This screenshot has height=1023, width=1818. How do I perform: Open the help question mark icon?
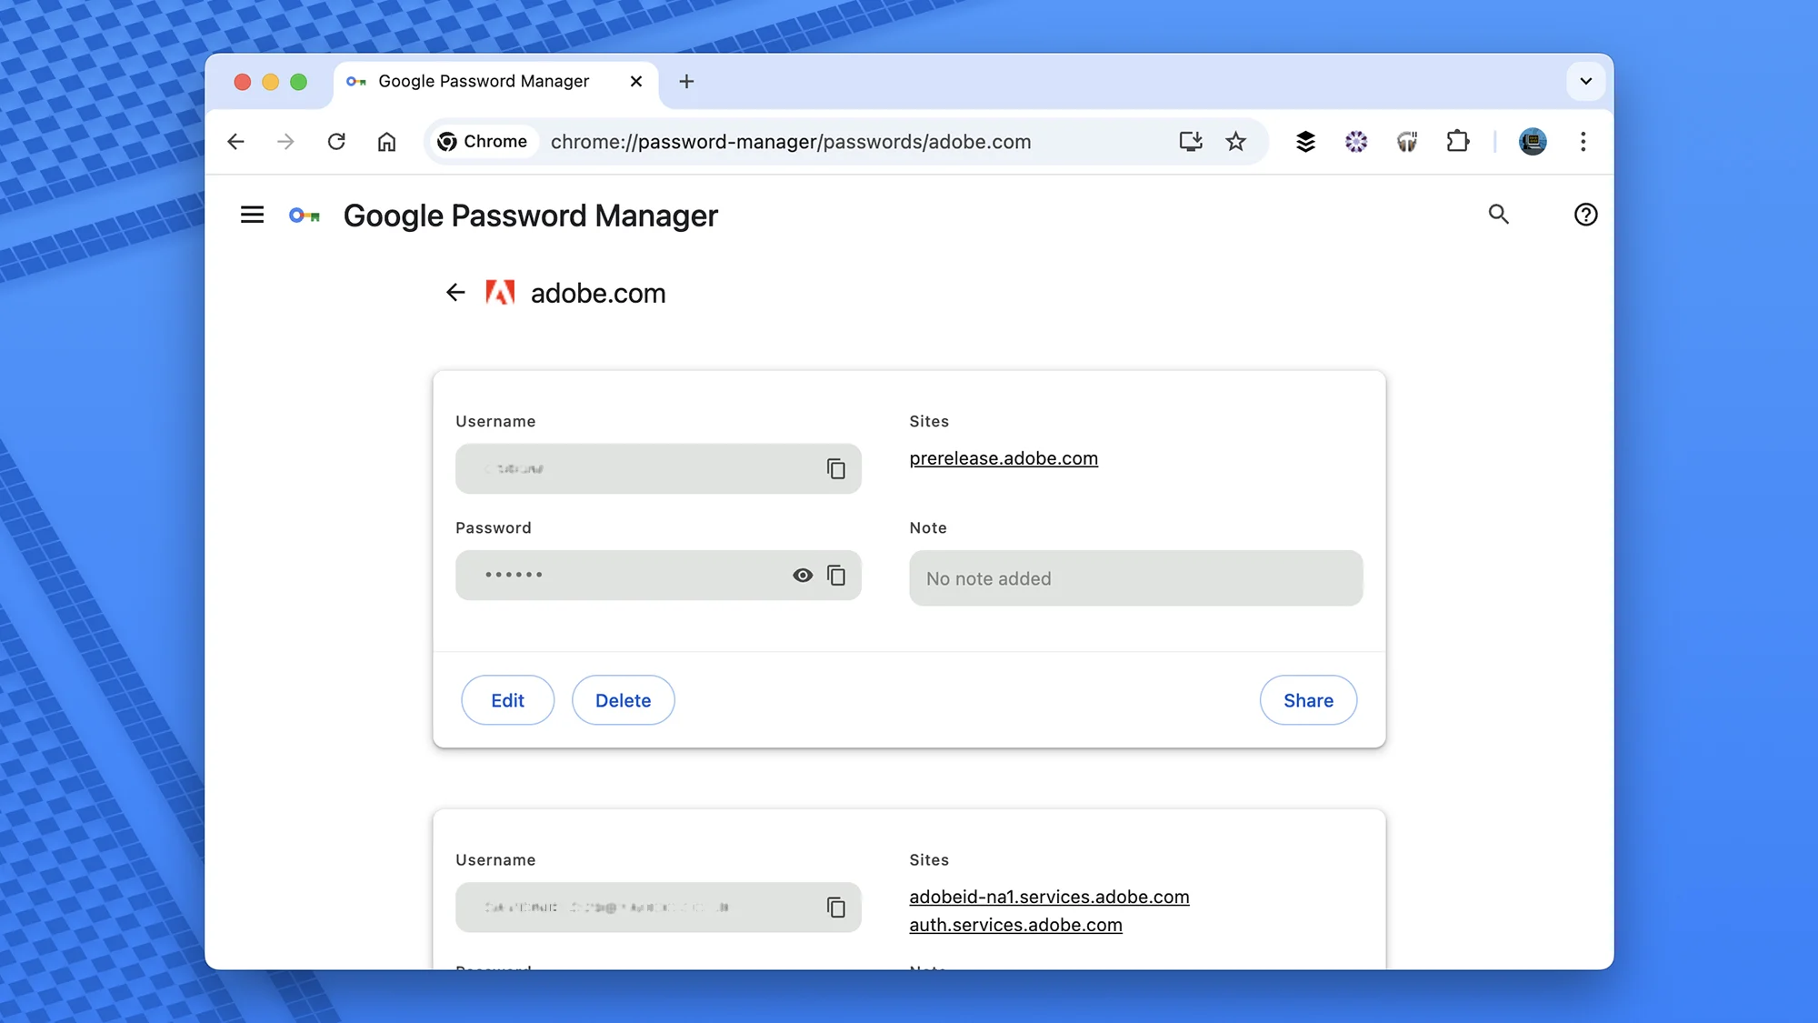(x=1585, y=215)
